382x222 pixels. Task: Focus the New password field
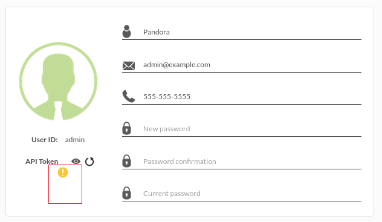point(252,129)
